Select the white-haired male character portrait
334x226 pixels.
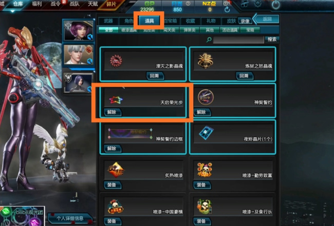point(79,55)
